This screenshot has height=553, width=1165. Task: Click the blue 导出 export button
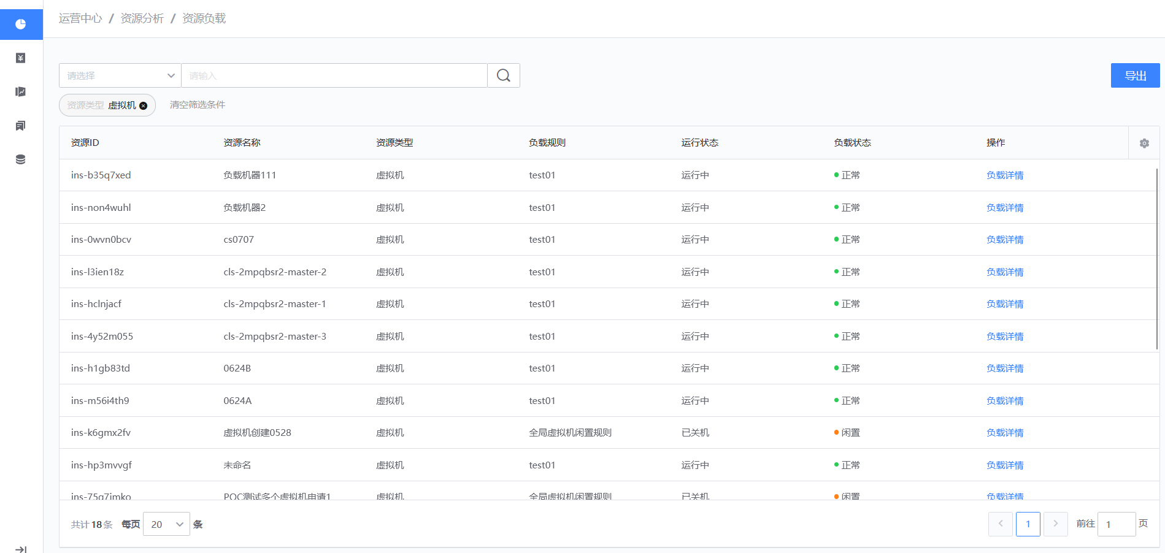pos(1135,75)
